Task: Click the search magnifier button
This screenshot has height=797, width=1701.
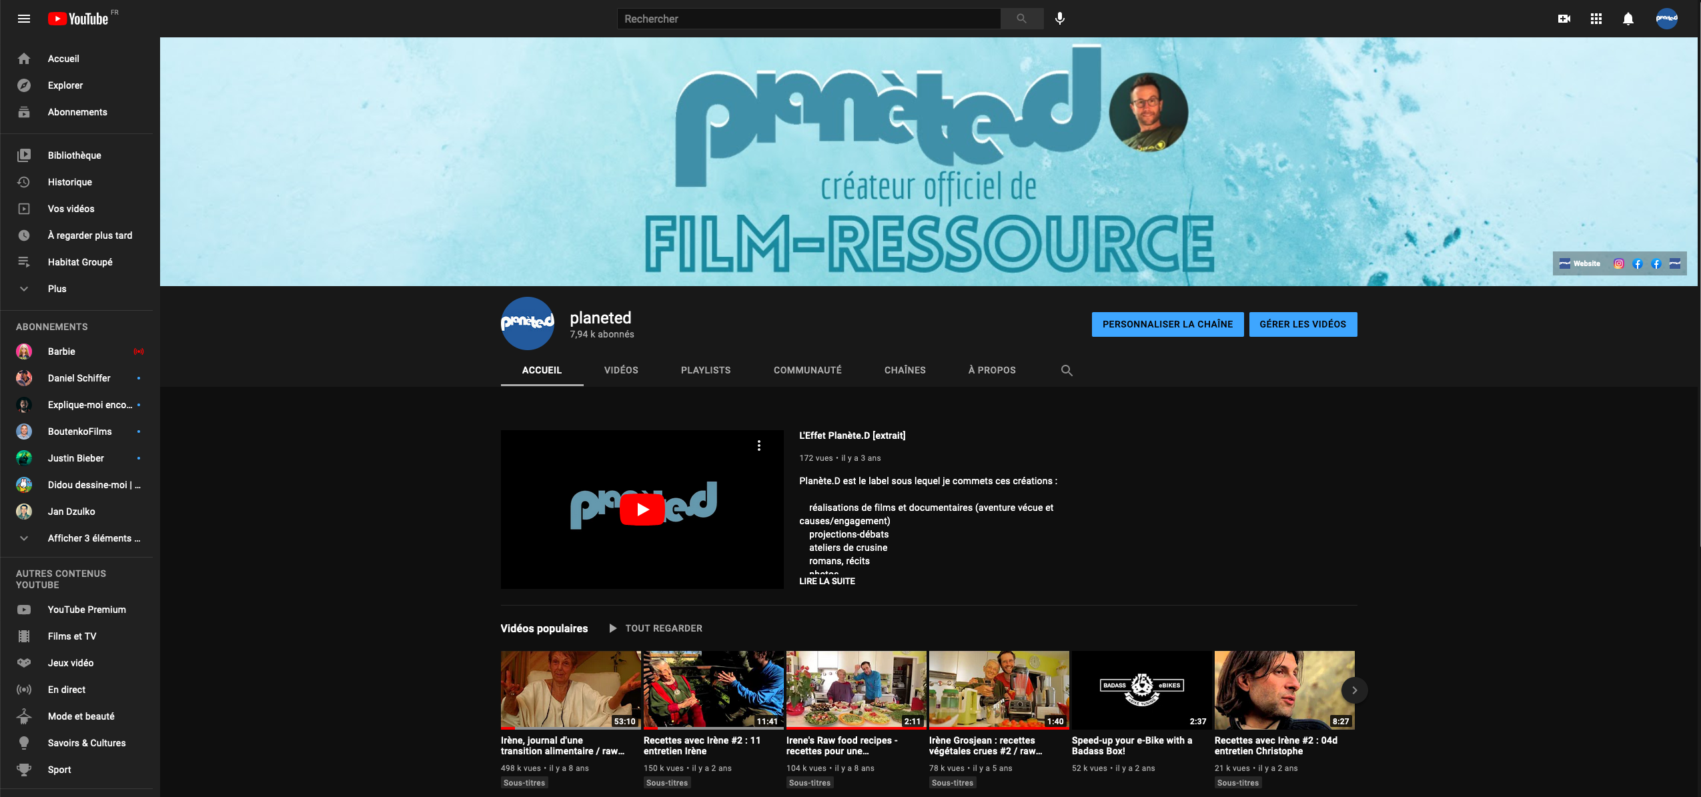Action: click(x=1021, y=19)
